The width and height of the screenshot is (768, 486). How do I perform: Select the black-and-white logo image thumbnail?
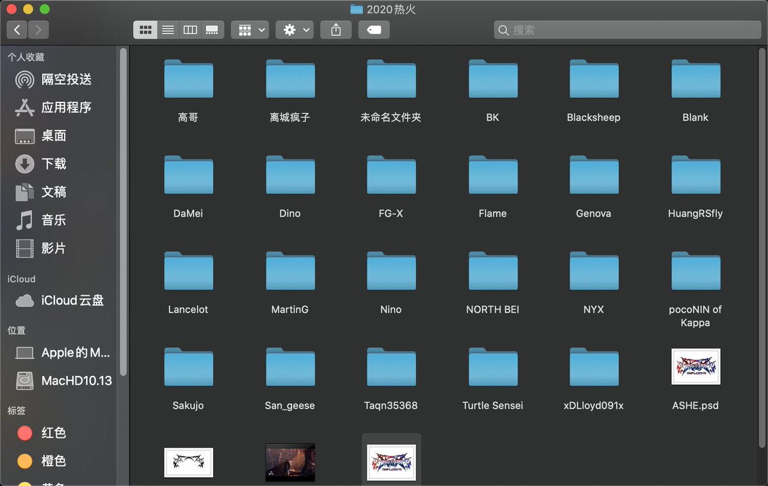[x=189, y=462]
